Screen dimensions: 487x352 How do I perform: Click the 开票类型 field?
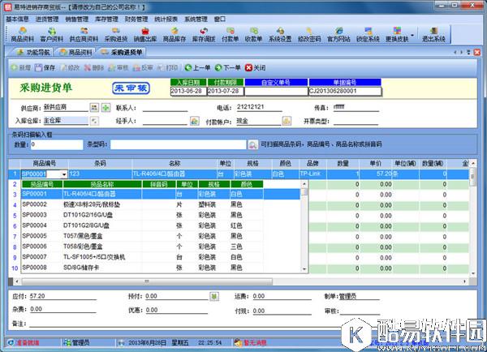(356, 121)
